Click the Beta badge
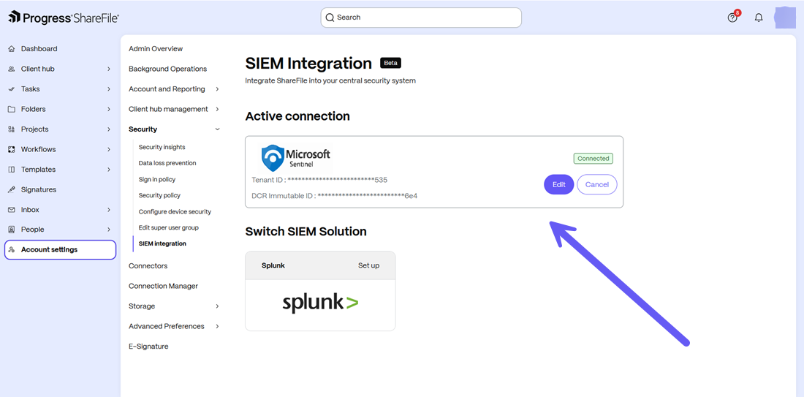 point(391,63)
